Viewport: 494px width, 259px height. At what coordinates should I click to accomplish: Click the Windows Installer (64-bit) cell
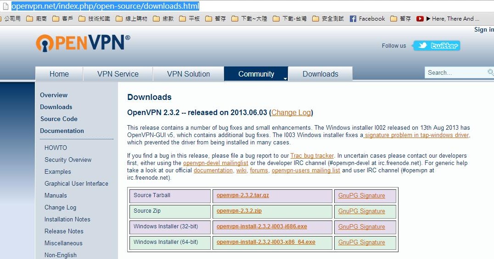170,242
